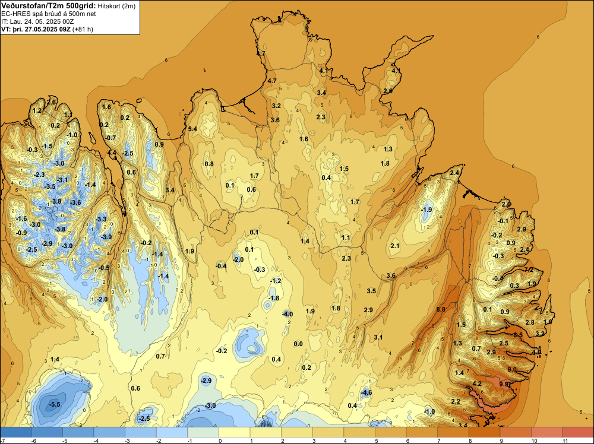Click the -3.1 temperature value on the map

pos(62,180)
